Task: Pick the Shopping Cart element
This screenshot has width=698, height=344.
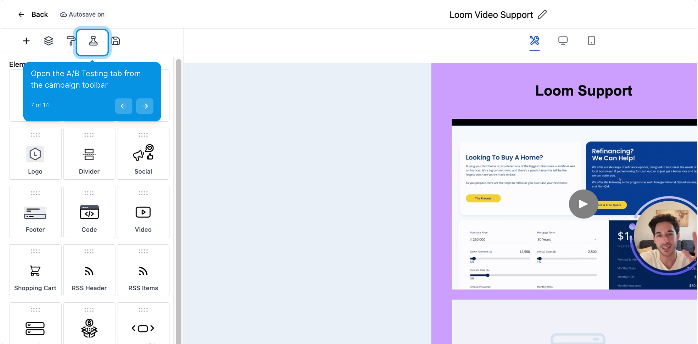Action: pos(35,271)
